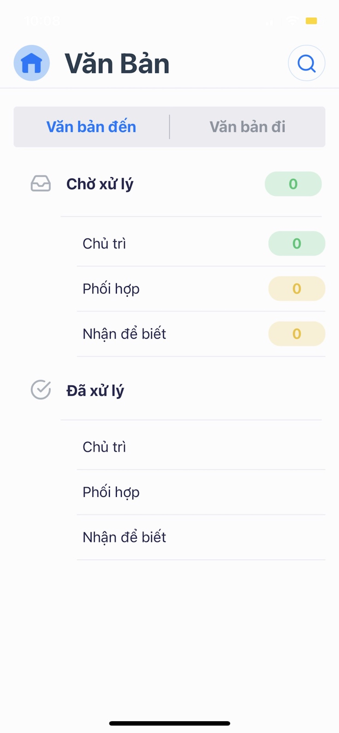The height and width of the screenshot is (733, 339).
Task: Select Chủ trì under Đã xử lý
Action: coord(201,447)
